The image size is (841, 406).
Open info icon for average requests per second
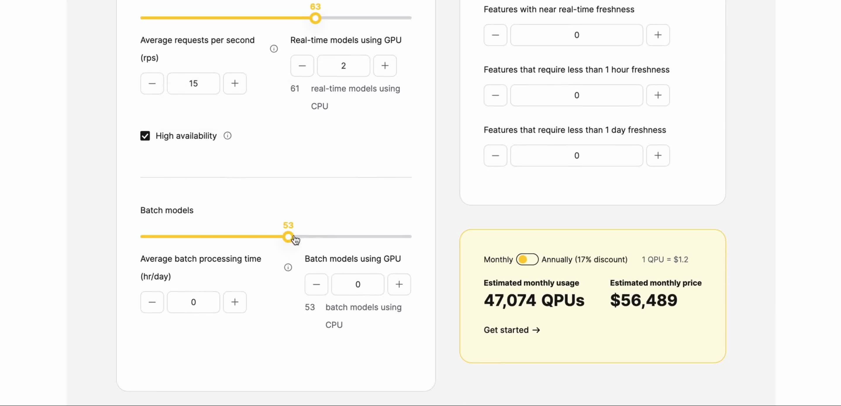click(x=274, y=49)
